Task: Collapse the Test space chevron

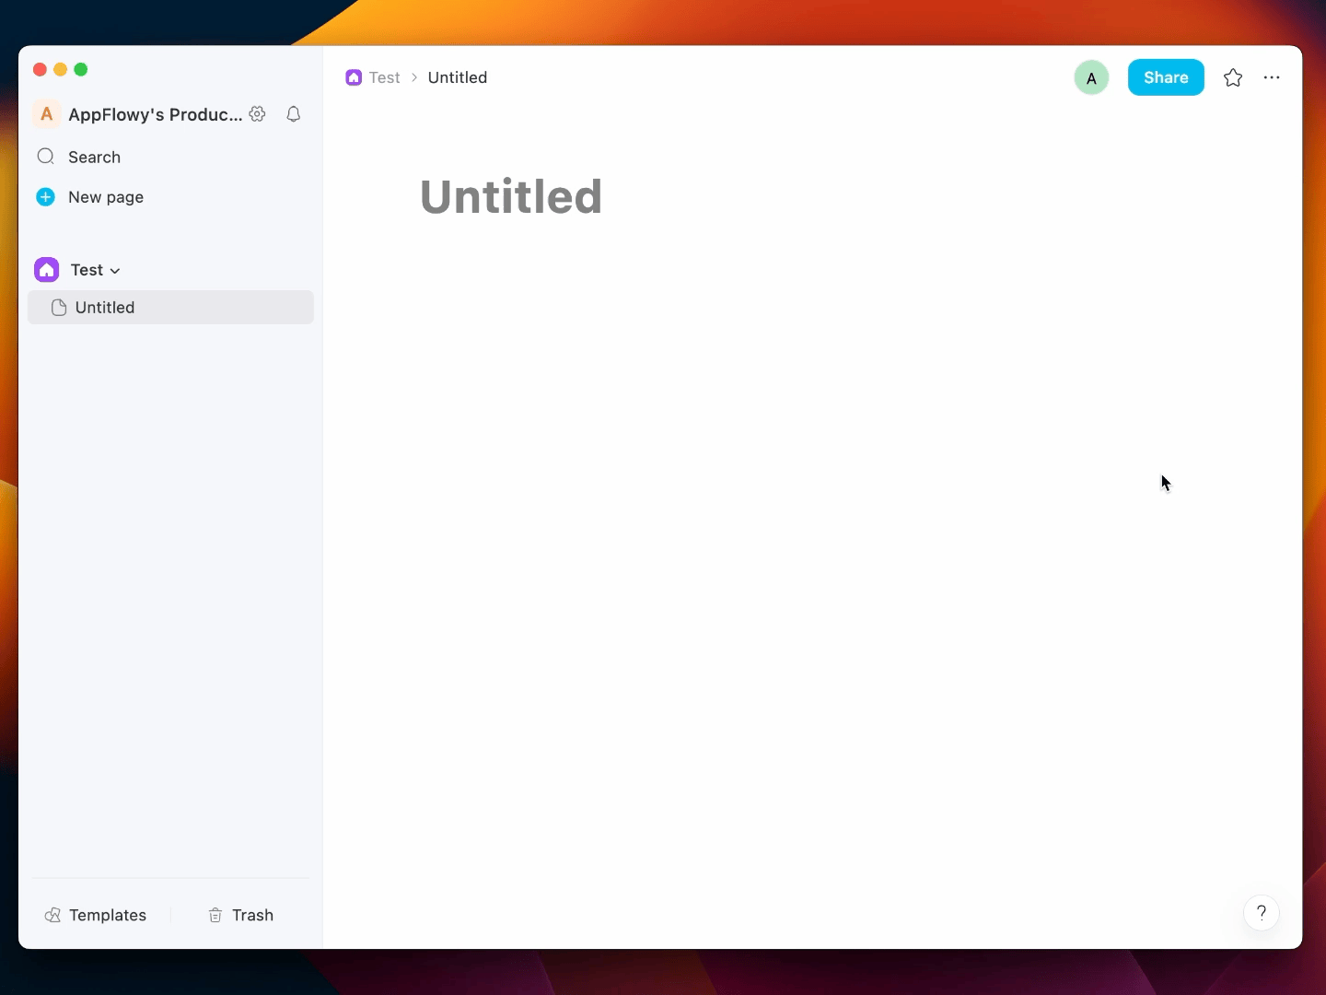Action: (115, 271)
